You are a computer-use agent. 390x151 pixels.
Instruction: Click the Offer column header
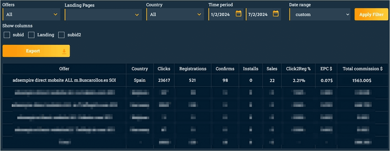(x=64, y=69)
